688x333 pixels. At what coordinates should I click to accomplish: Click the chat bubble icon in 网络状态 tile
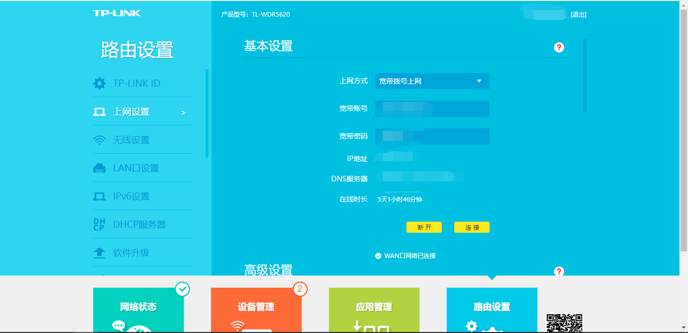click(x=118, y=326)
